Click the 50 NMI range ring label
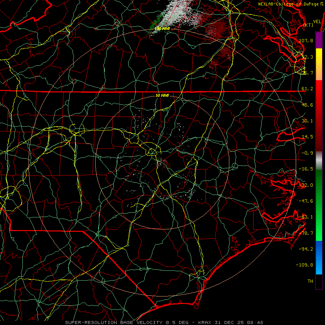Screen dimensions: 325x325 (x=162, y=95)
